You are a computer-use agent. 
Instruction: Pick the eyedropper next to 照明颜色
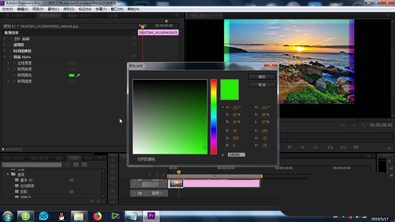(78, 75)
